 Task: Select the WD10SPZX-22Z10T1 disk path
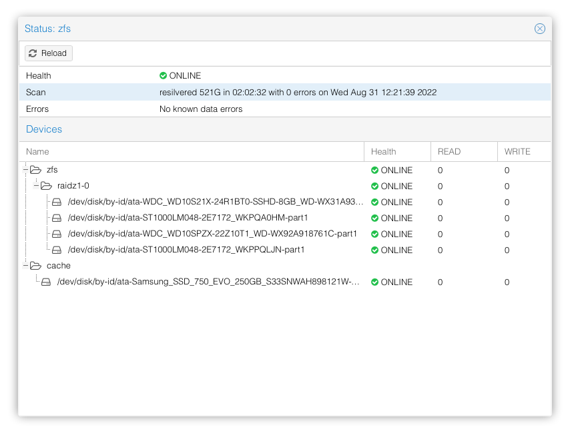tap(212, 234)
